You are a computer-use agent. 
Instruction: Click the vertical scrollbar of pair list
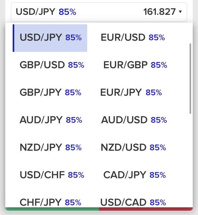pyautogui.click(x=190, y=79)
